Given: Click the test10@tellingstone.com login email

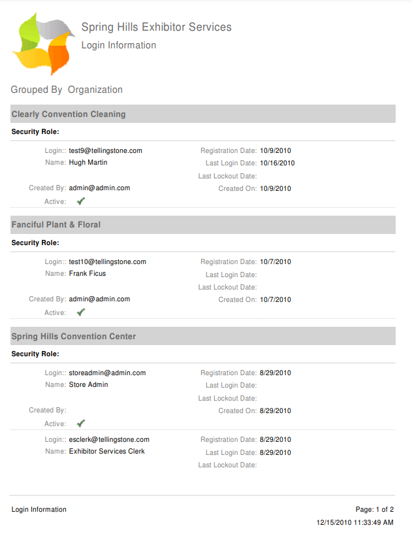Looking at the screenshot, I should [107, 262].
